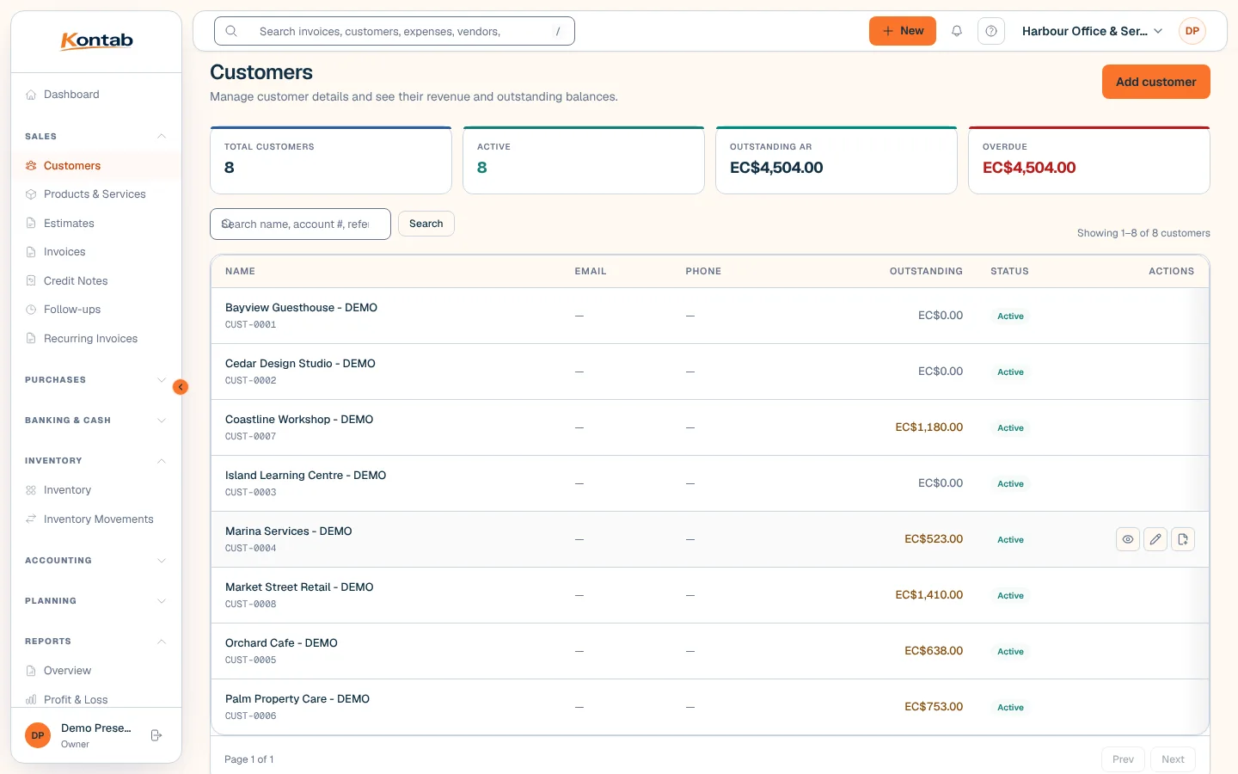This screenshot has height=774, width=1238.
Task: Click the EC$1,410.00 outstanding for Market Street Retail
Action: (x=929, y=595)
